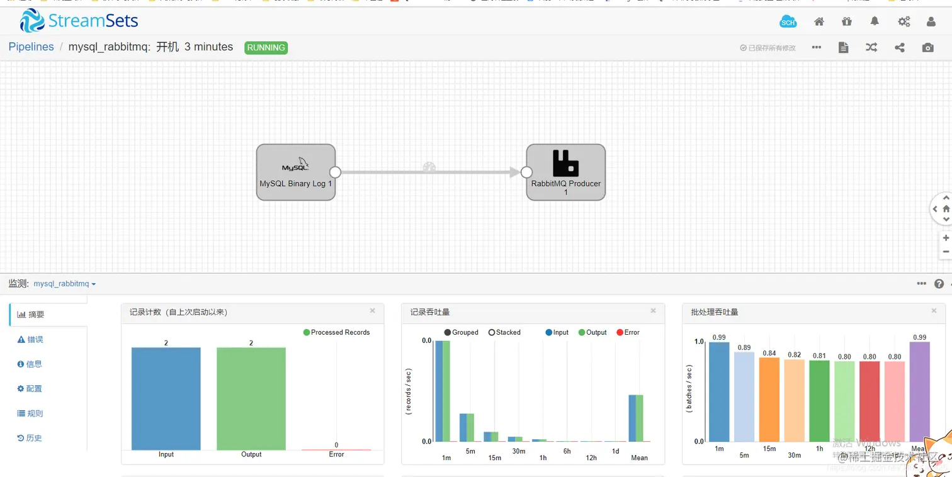
Task: Click the 记录吞吐量 panel title
Action: coord(430,312)
